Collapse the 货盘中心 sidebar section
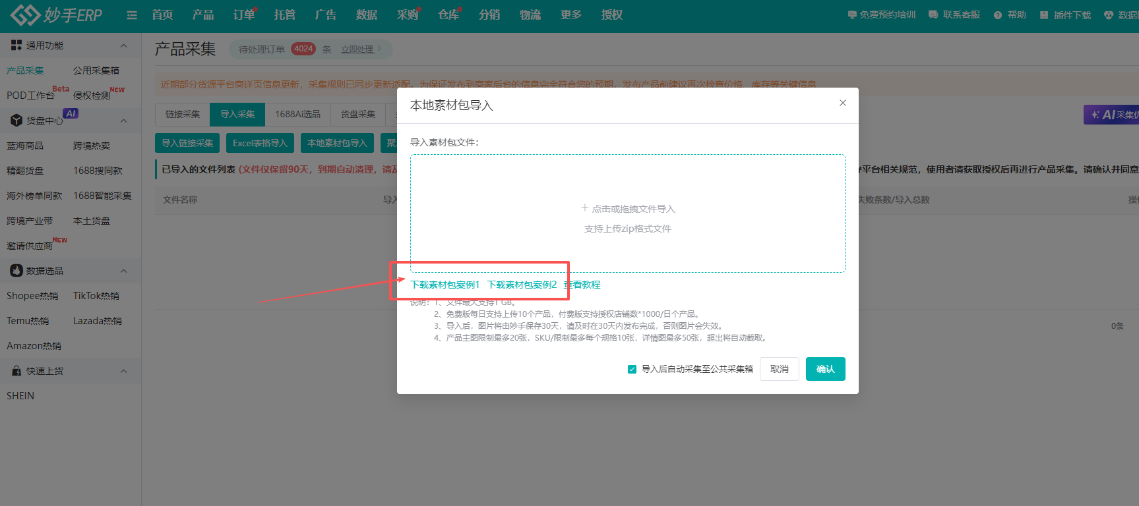 click(123, 121)
